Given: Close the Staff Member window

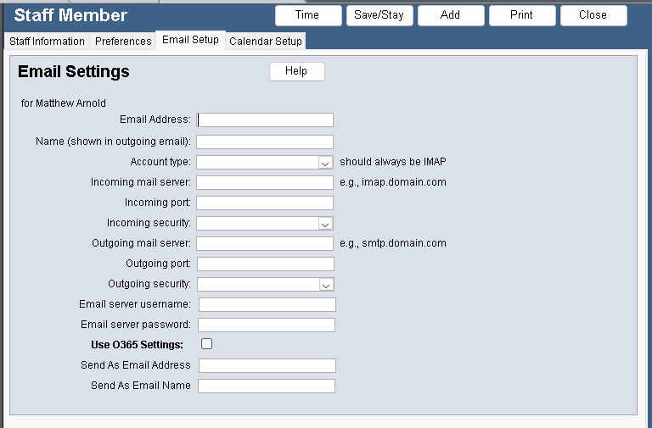Looking at the screenshot, I should coord(593,15).
